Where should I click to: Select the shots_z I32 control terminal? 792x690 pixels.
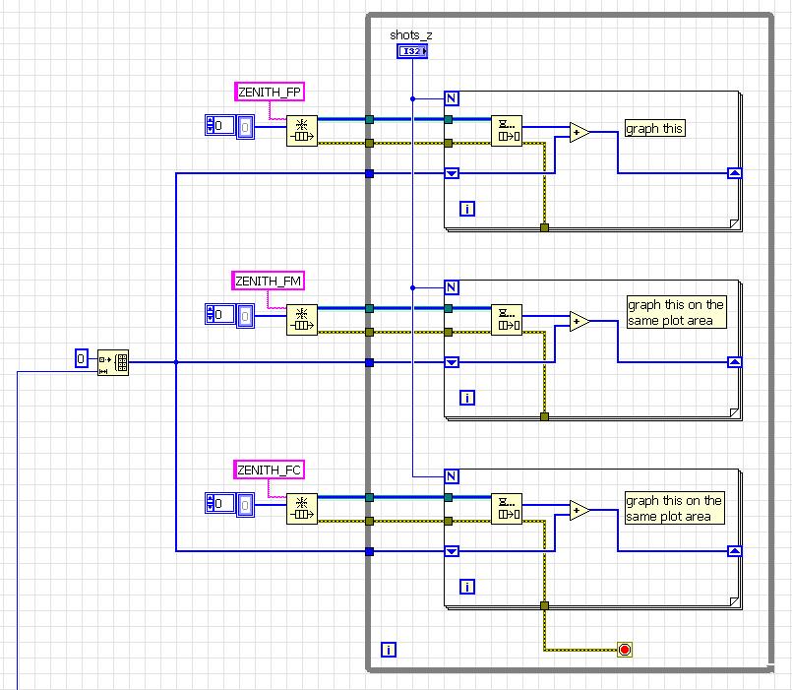coord(412,51)
